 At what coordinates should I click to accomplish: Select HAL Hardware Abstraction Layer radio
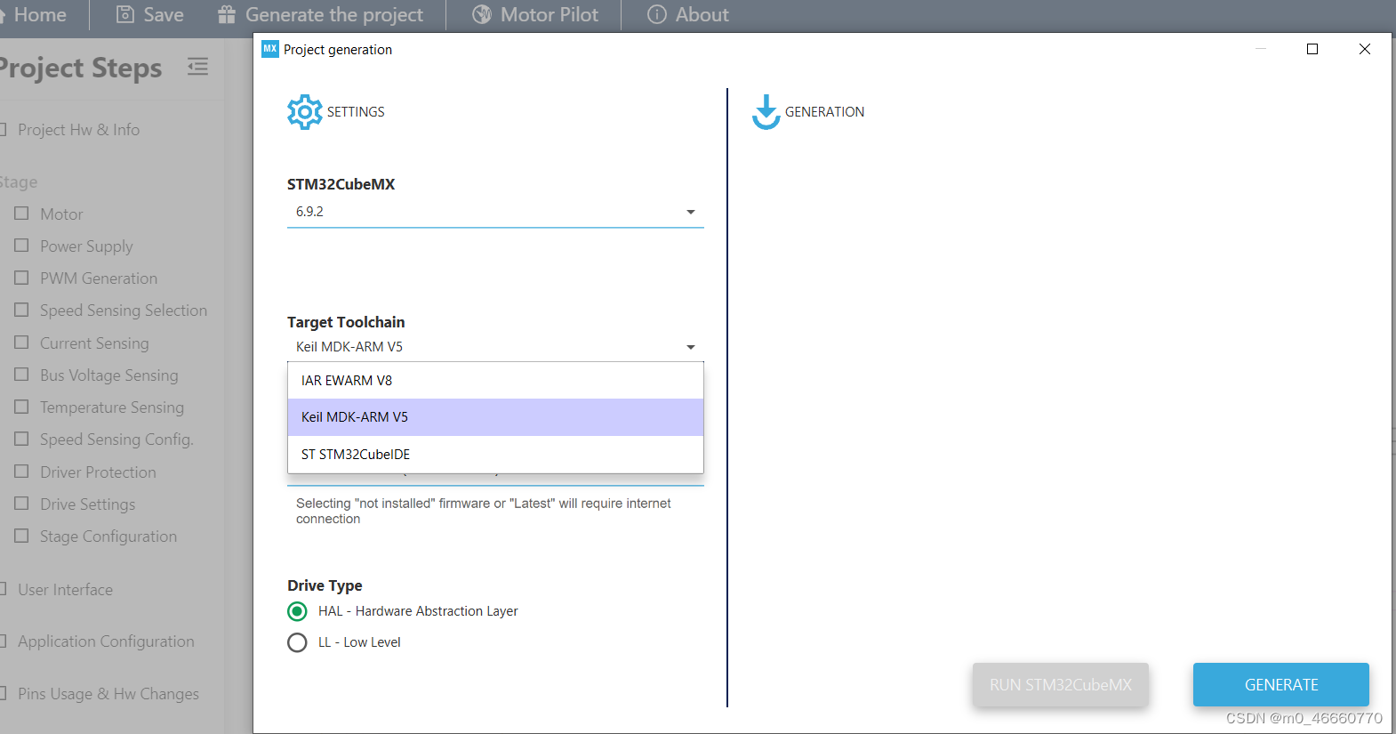[x=297, y=611]
